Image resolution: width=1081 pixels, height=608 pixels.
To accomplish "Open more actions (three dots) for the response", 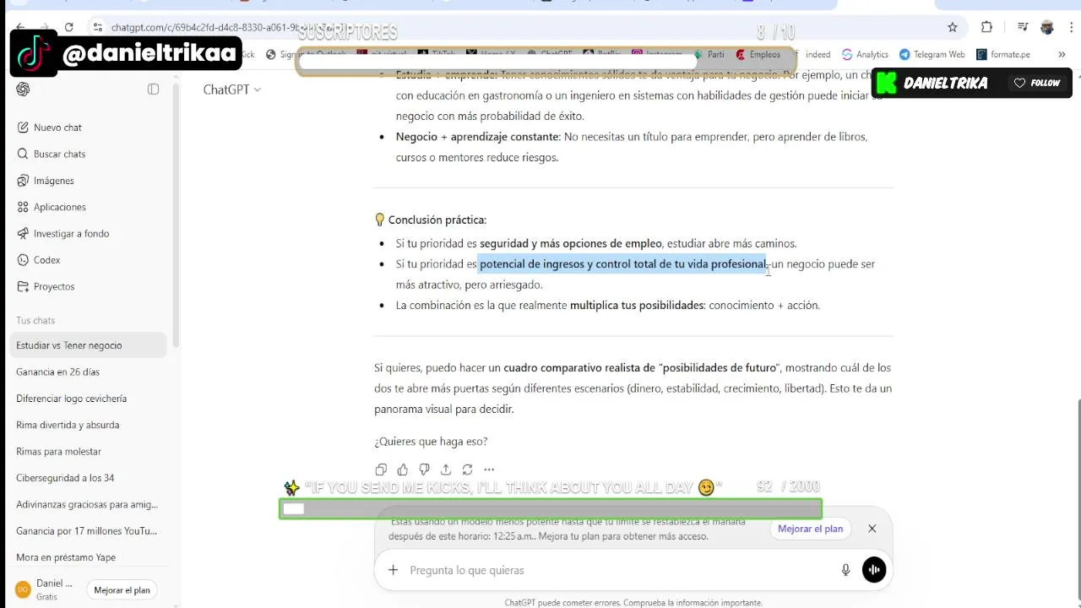I will point(489,470).
